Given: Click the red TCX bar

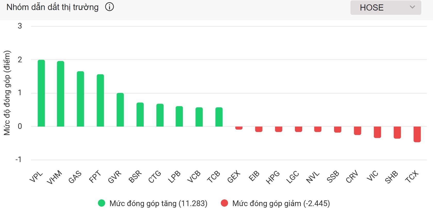Looking at the screenshot, I should [x=417, y=134].
